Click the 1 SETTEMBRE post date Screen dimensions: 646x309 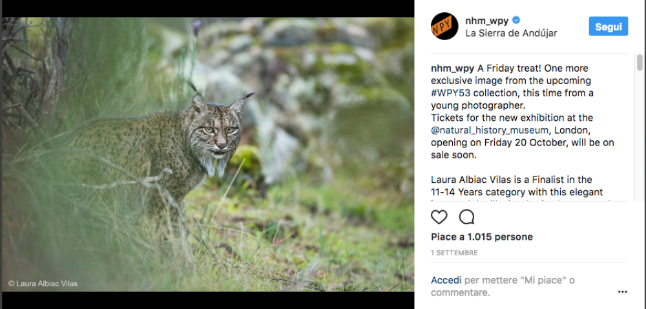pos(454,253)
